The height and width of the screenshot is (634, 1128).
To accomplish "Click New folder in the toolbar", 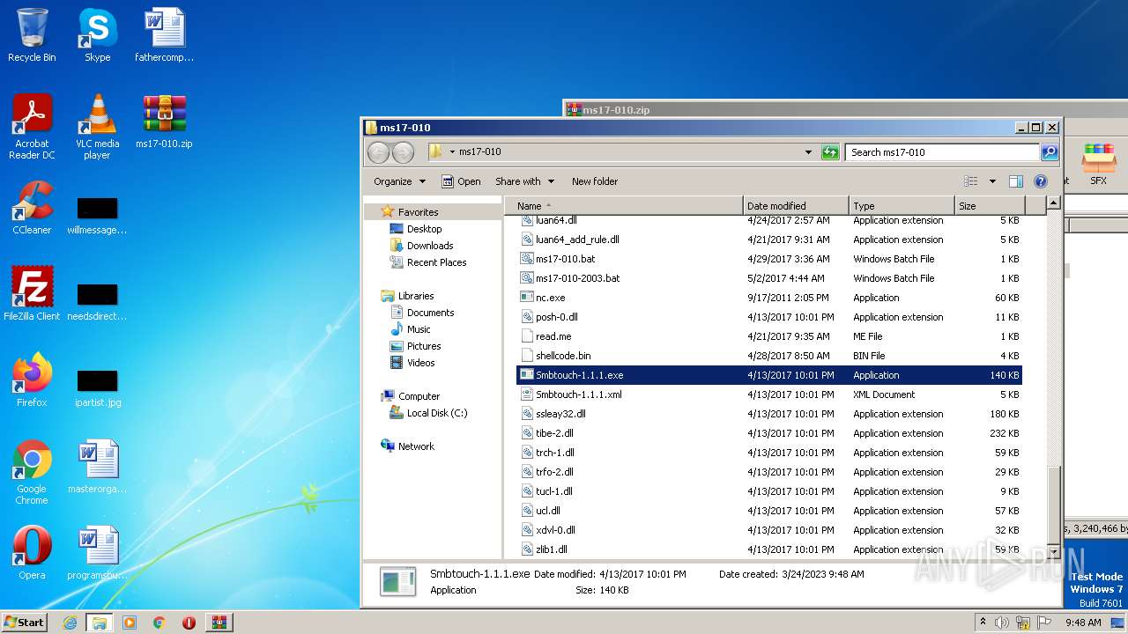I will [x=595, y=181].
